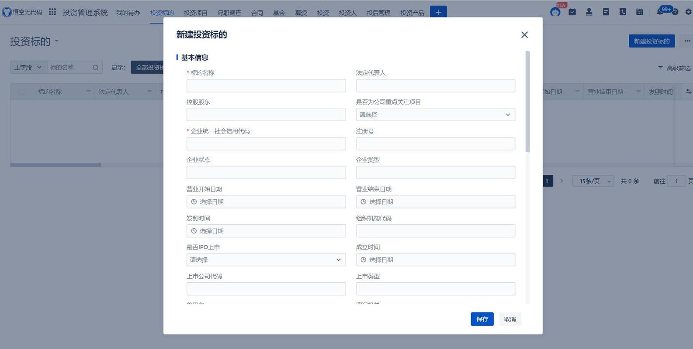Open the 主字段 search field dropdown
The height and width of the screenshot is (349, 693).
click(x=28, y=67)
